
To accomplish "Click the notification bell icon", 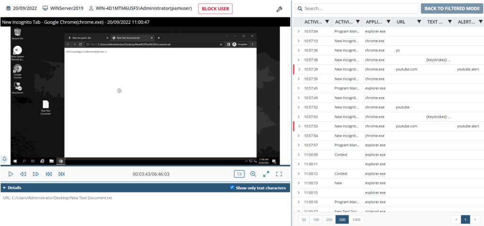I will point(5,159).
